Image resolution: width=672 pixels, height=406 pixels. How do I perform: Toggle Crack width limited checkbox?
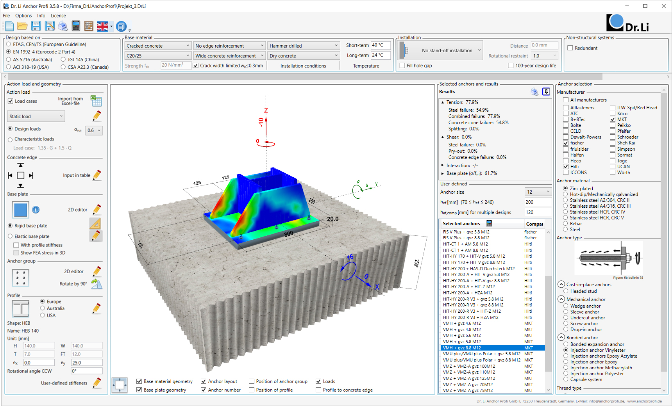[196, 66]
